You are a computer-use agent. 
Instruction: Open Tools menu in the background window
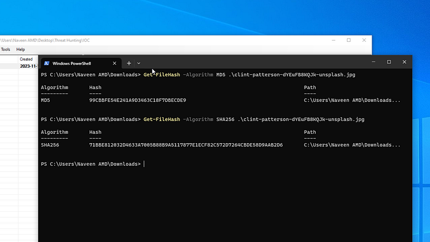pos(6,49)
